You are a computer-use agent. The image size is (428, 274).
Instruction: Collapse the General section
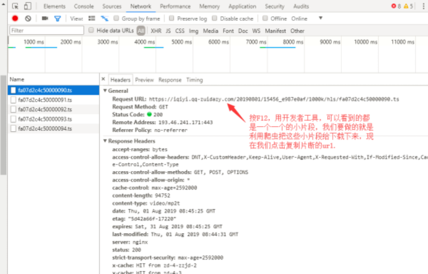click(105, 91)
